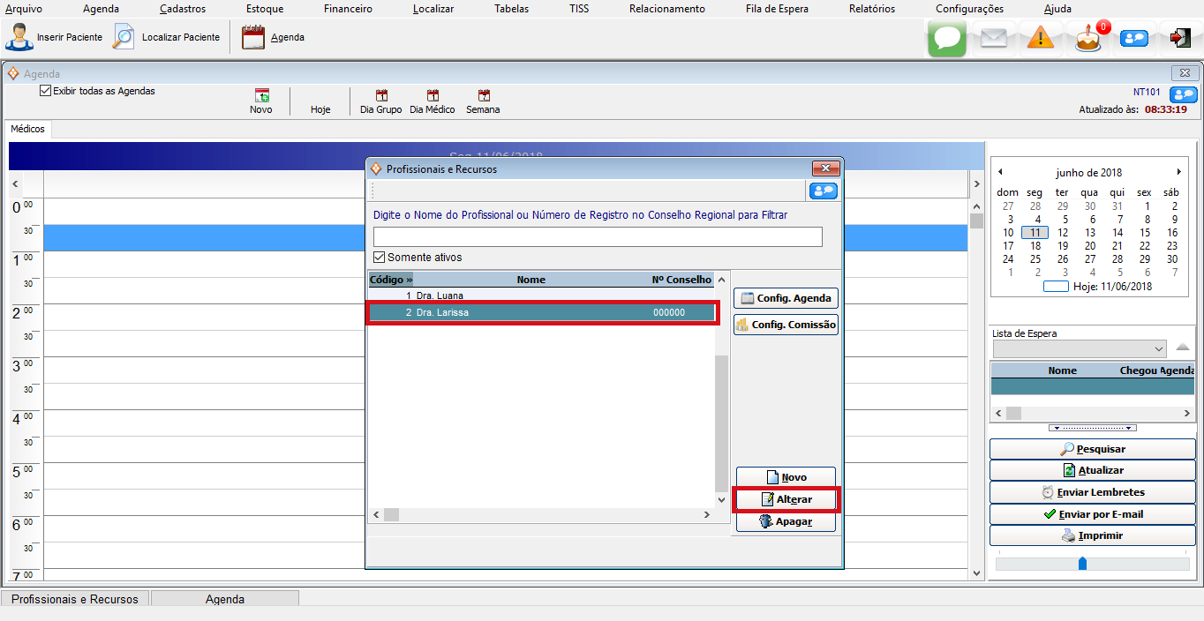Screen dimensions: 1204x621
Task: Open Localizar Paciente search tool
Action: click(x=124, y=38)
